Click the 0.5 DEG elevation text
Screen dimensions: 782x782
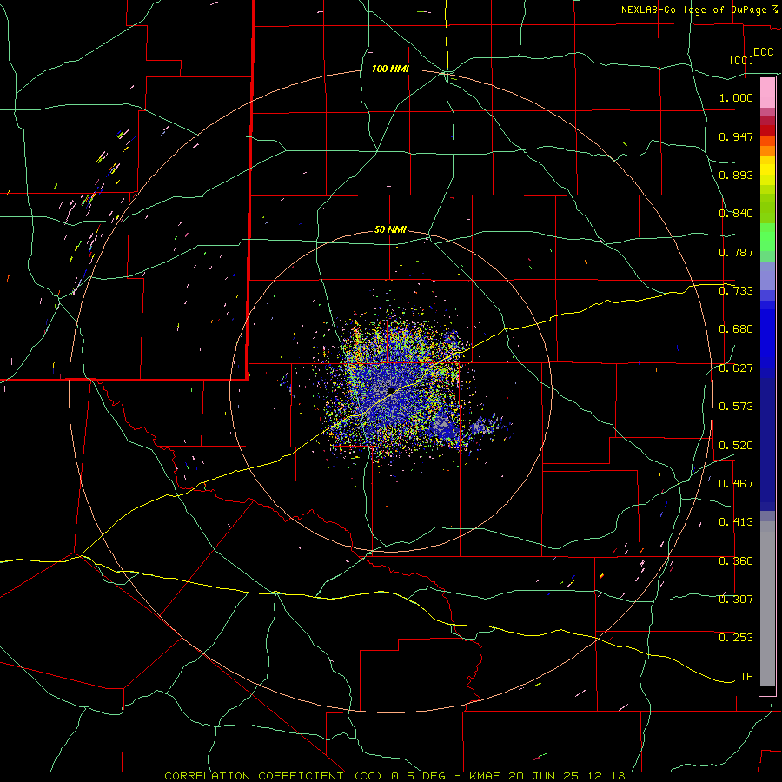pos(419,776)
